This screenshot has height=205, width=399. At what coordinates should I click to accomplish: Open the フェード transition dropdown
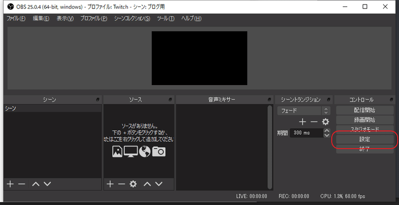point(304,111)
